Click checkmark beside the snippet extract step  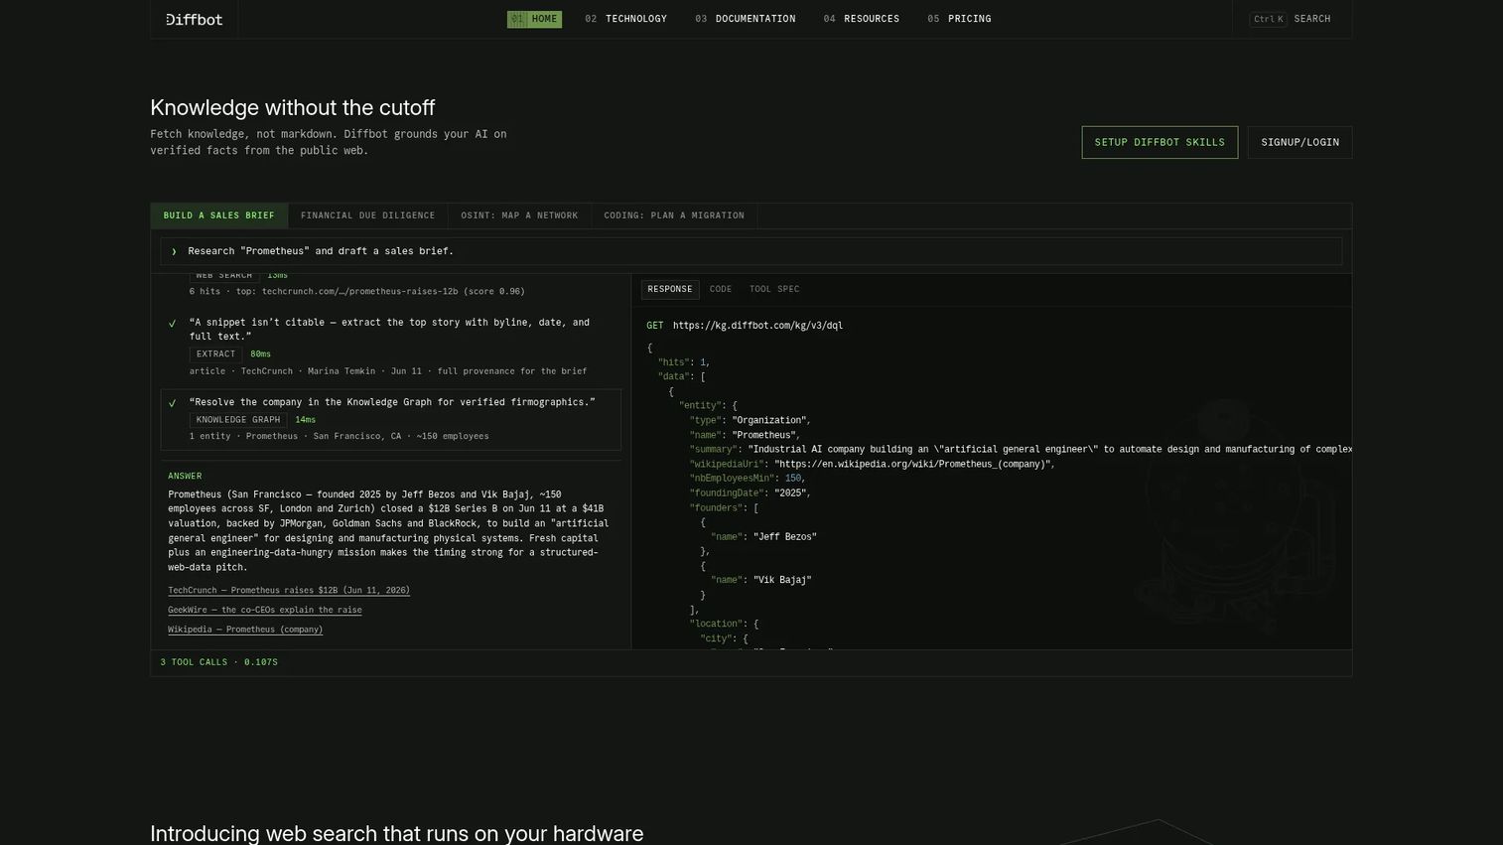[x=173, y=324]
